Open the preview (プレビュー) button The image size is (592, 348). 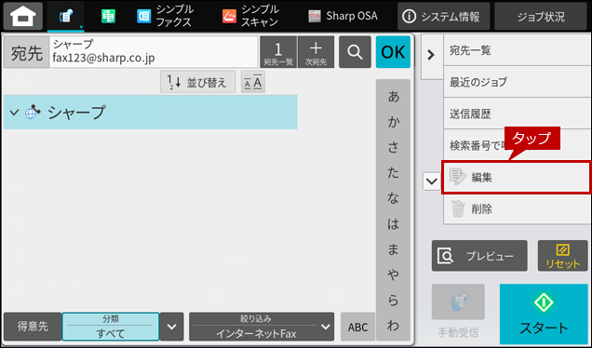[479, 256]
